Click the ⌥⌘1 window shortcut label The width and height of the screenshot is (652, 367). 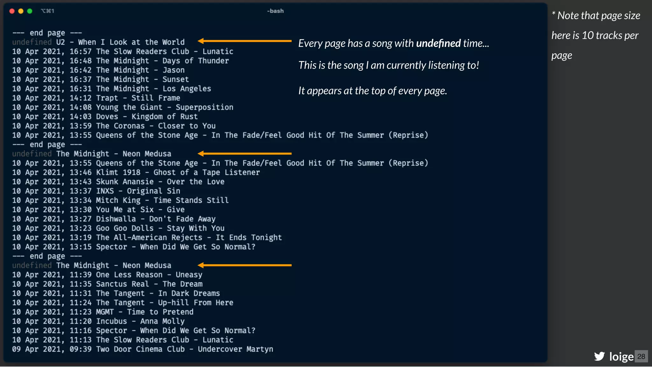47,11
